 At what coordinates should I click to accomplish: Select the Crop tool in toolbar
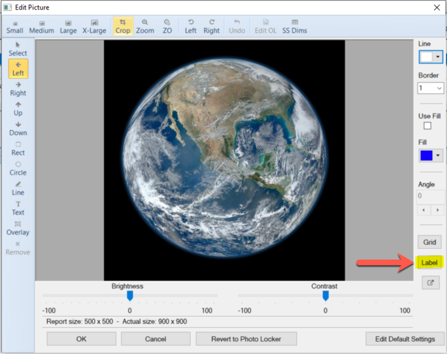122,26
